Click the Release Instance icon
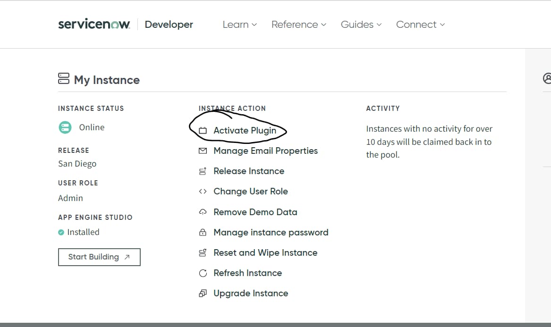This screenshot has width=551, height=327. [x=203, y=171]
